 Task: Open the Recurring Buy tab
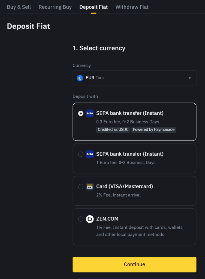click(55, 7)
